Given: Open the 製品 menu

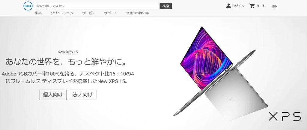Looking at the screenshot, I should click(x=38, y=13).
